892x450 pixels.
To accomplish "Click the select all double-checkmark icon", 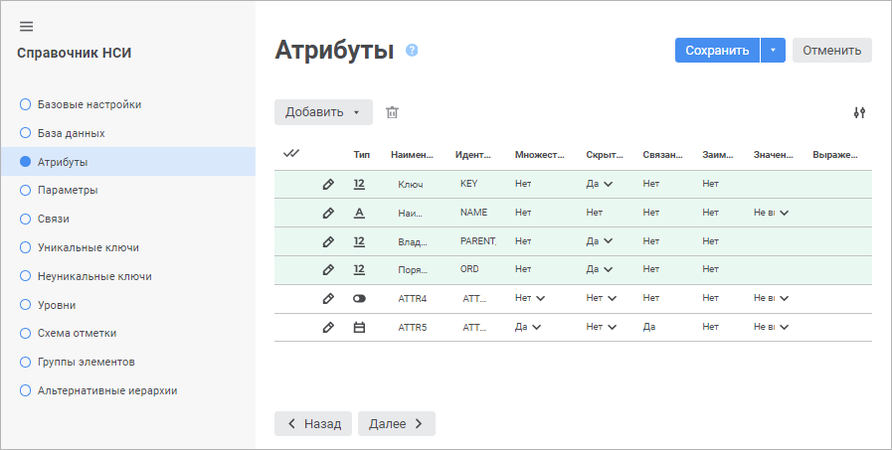I will coord(291,154).
